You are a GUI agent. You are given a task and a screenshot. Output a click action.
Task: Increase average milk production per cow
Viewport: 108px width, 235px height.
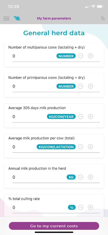point(90,147)
